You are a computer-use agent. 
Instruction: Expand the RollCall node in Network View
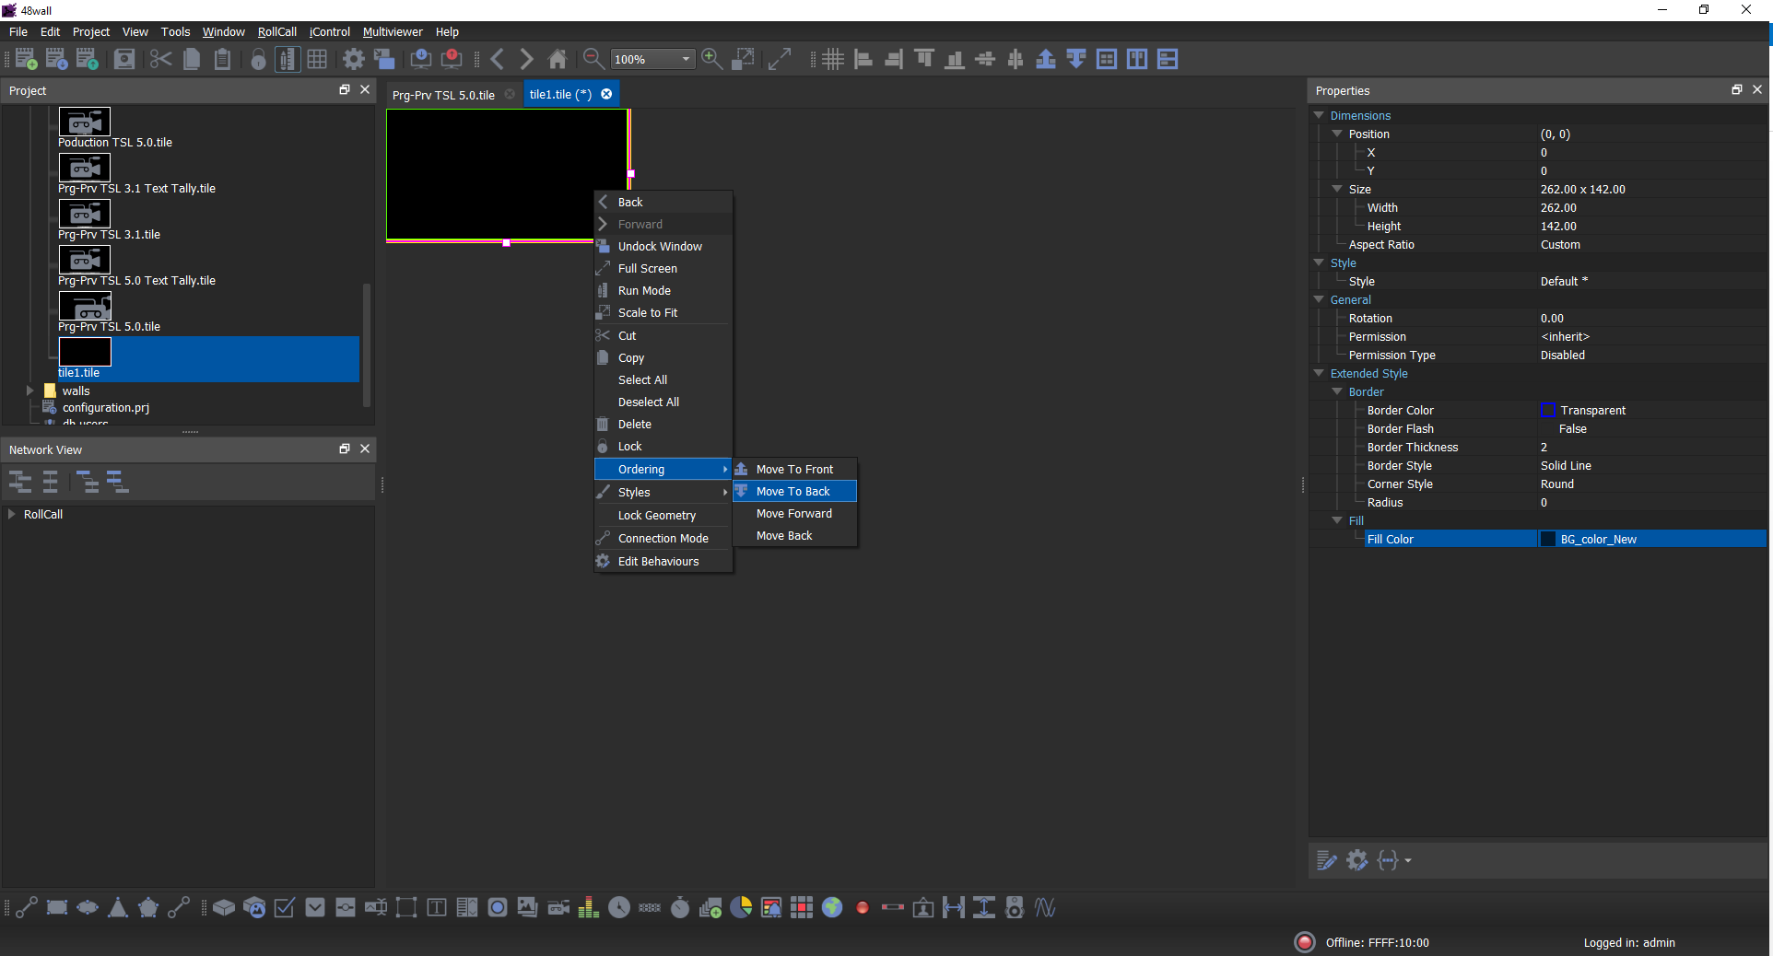(12, 514)
